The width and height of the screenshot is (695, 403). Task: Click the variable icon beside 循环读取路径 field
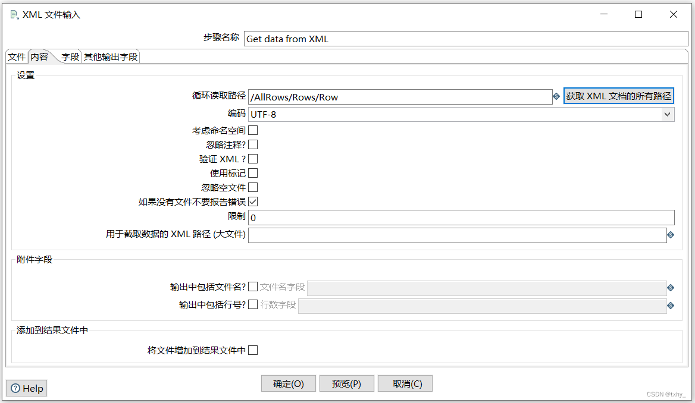[x=556, y=96]
